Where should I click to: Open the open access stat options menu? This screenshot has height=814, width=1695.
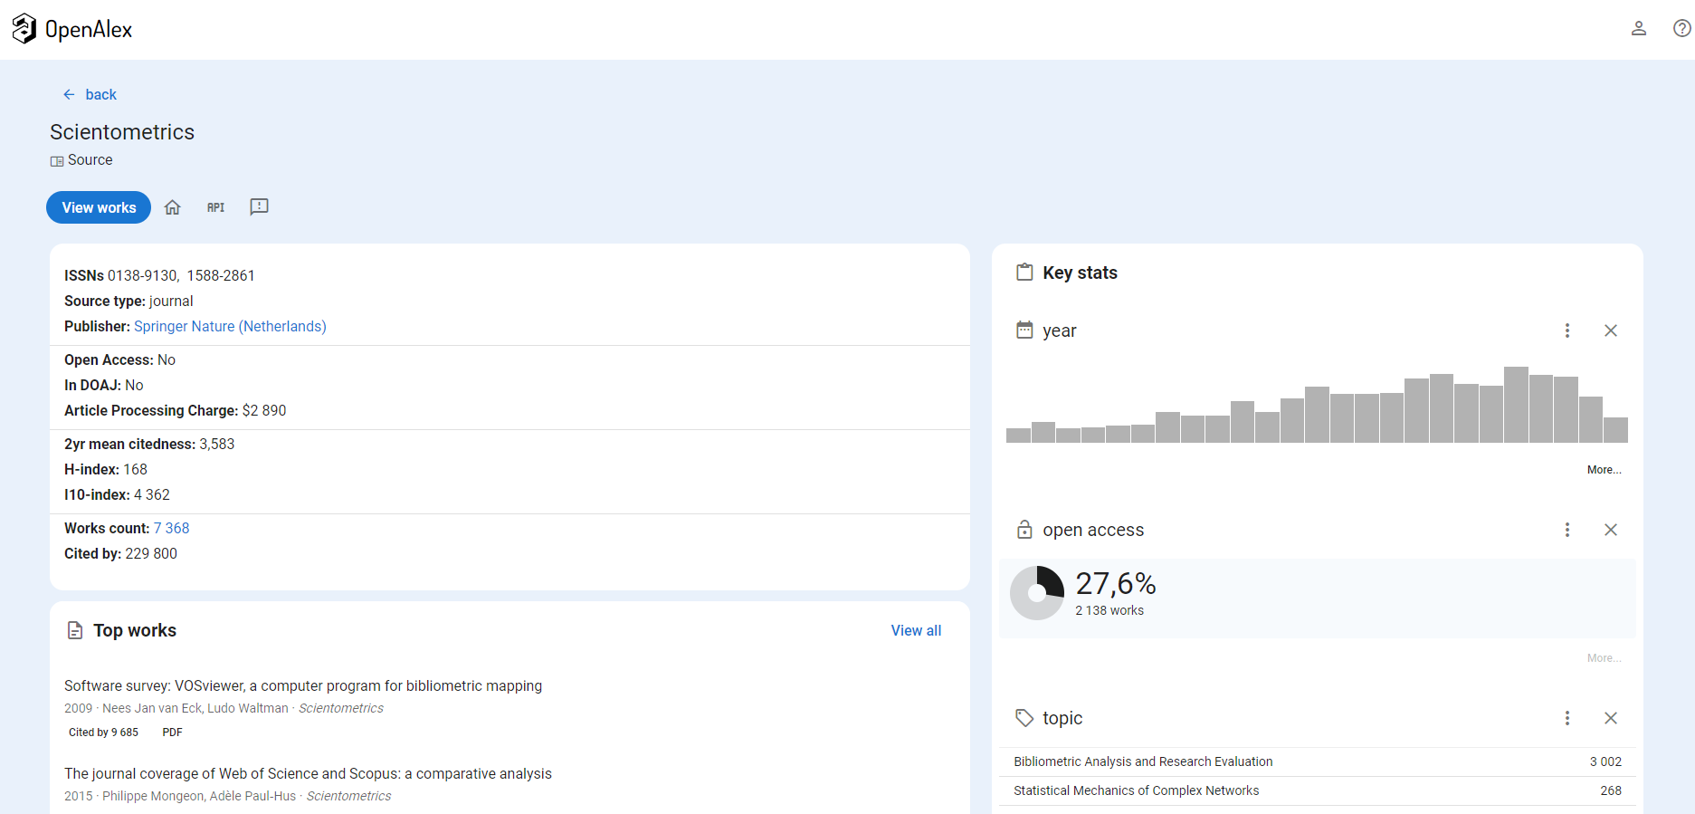coord(1567,530)
